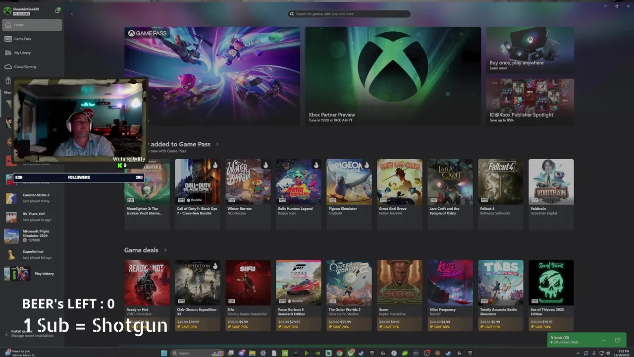Image resolution: width=634 pixels, height=357 pixels.
Task: Open the Xbox Partner Preview banner
Action: click(393, 76)
